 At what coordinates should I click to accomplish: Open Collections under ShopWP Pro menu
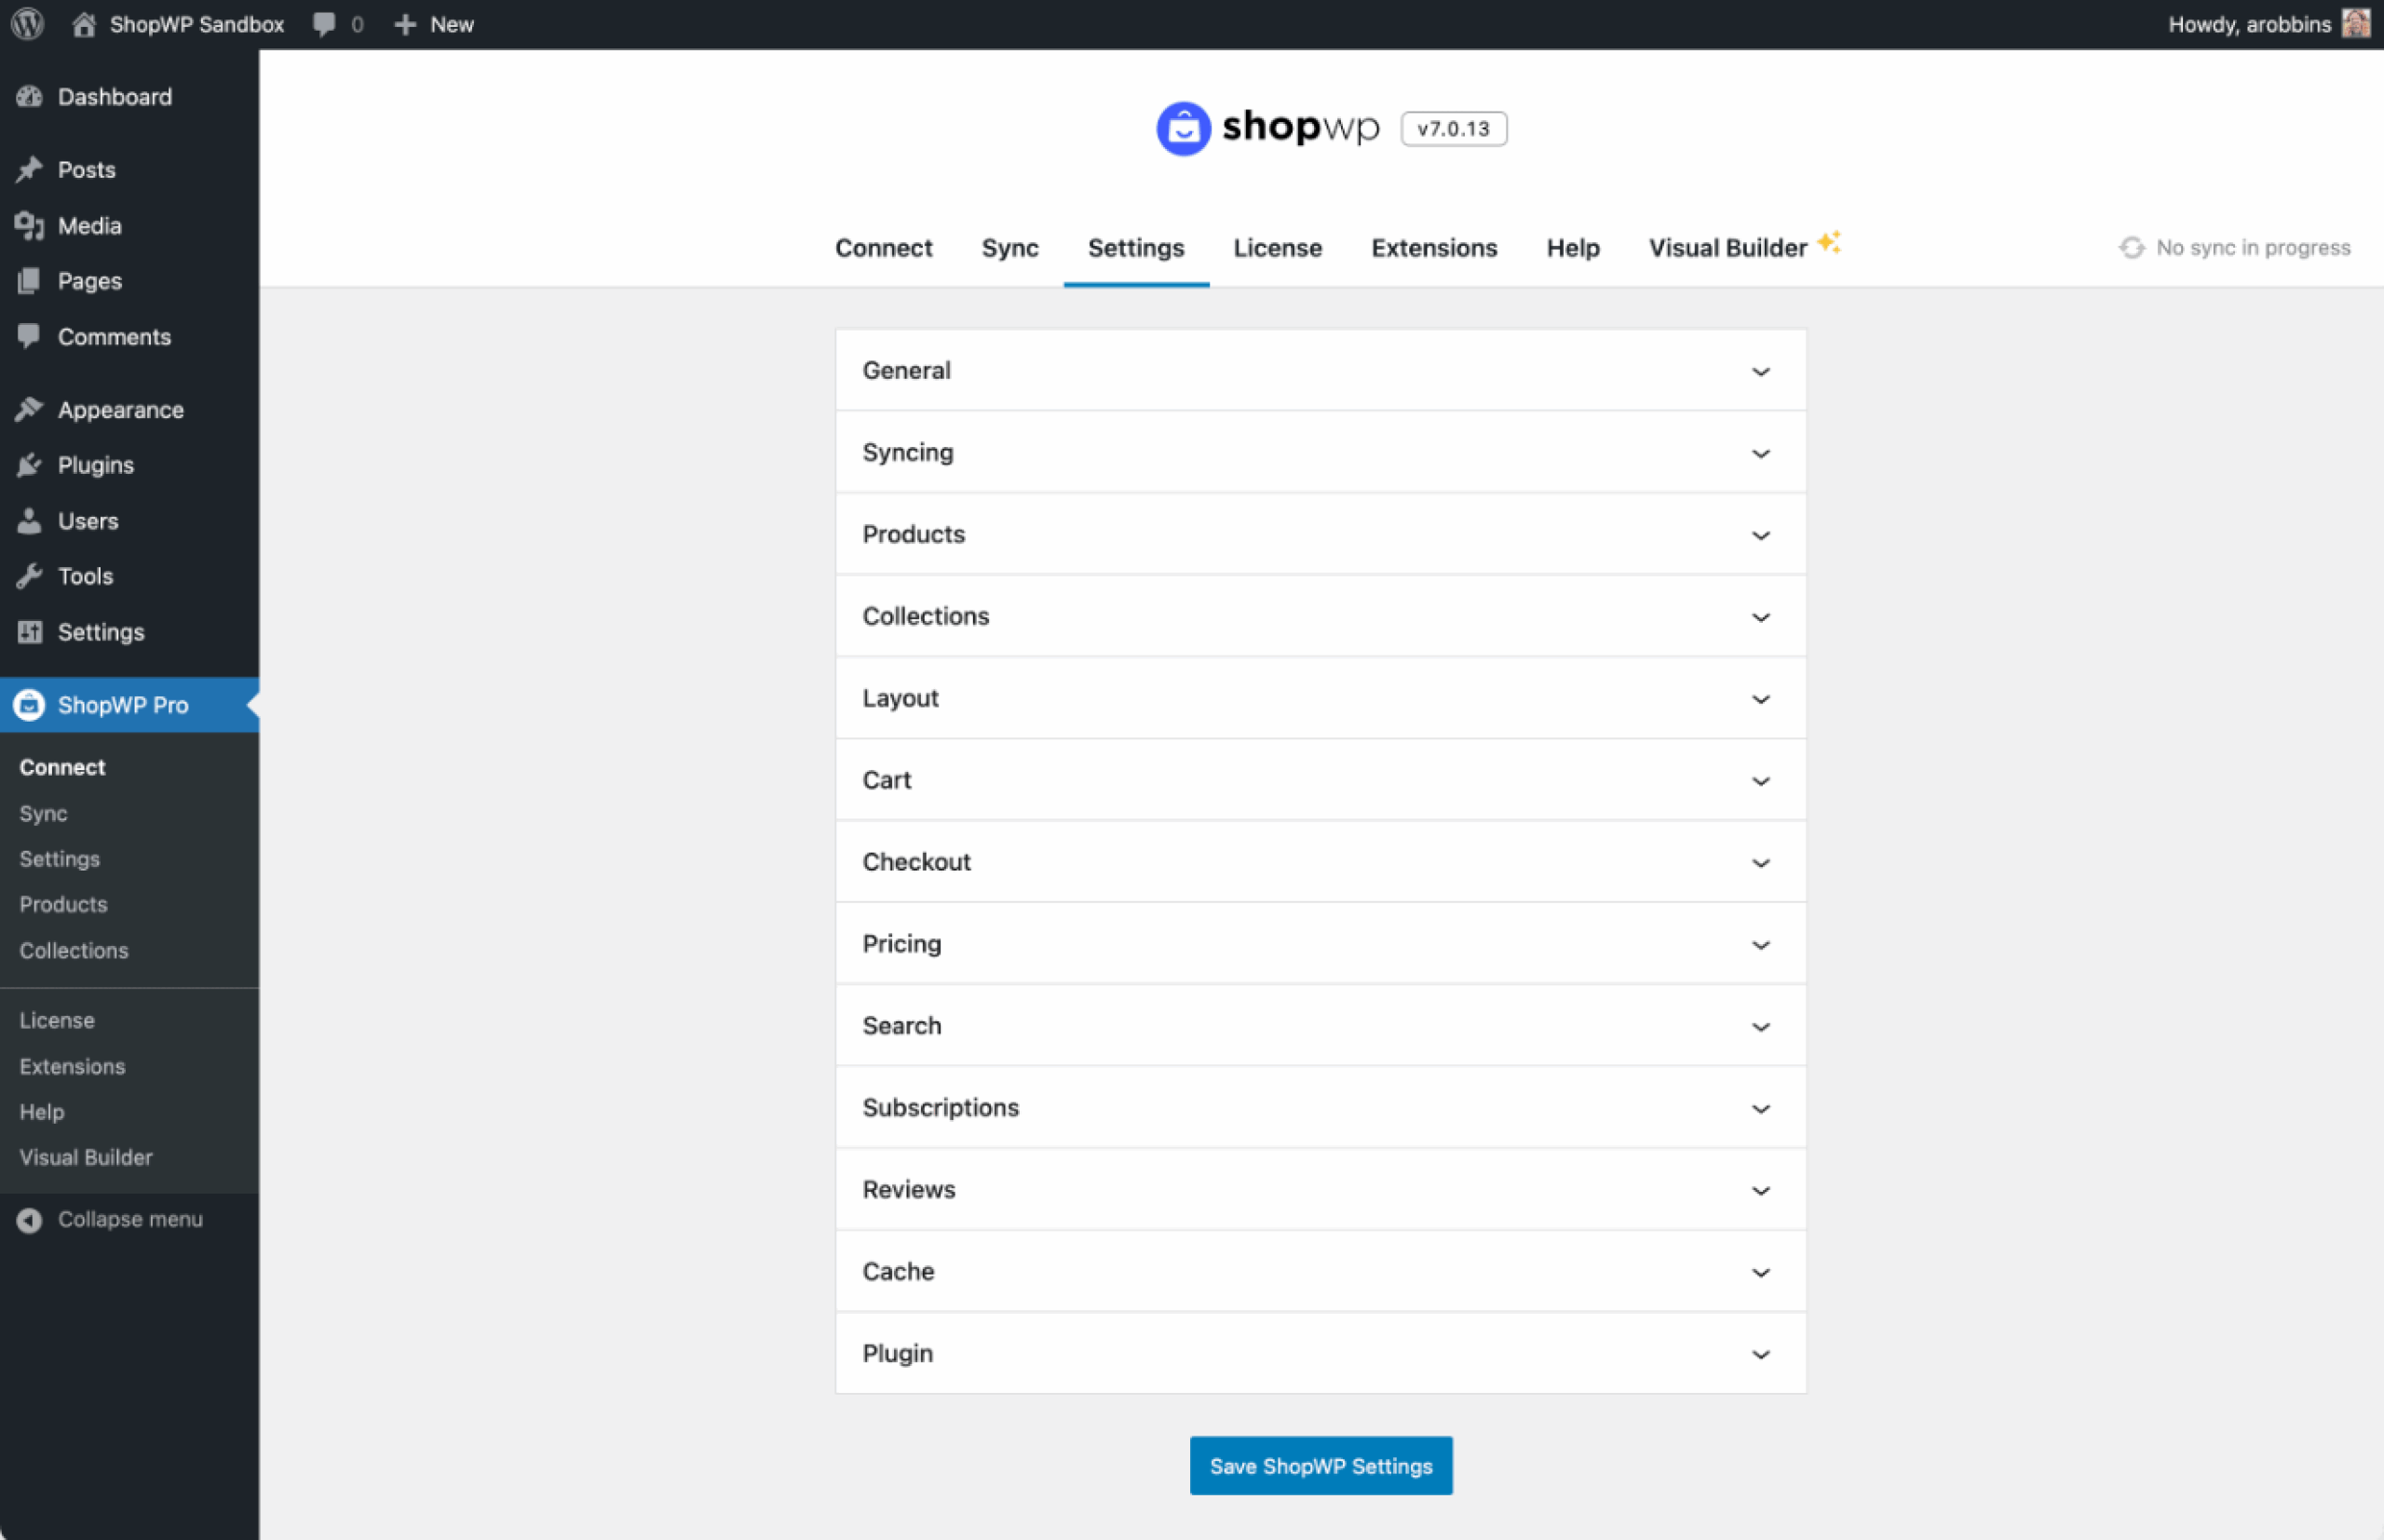[73, 950]
